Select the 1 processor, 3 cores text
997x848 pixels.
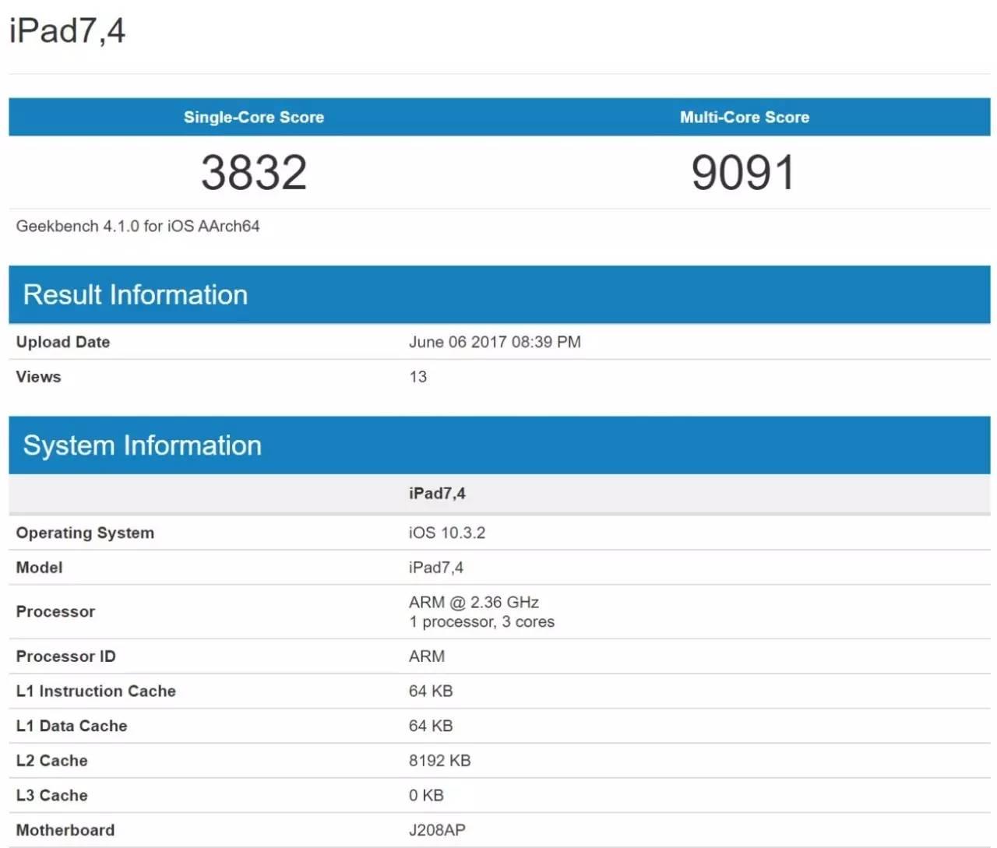point(482,622)
